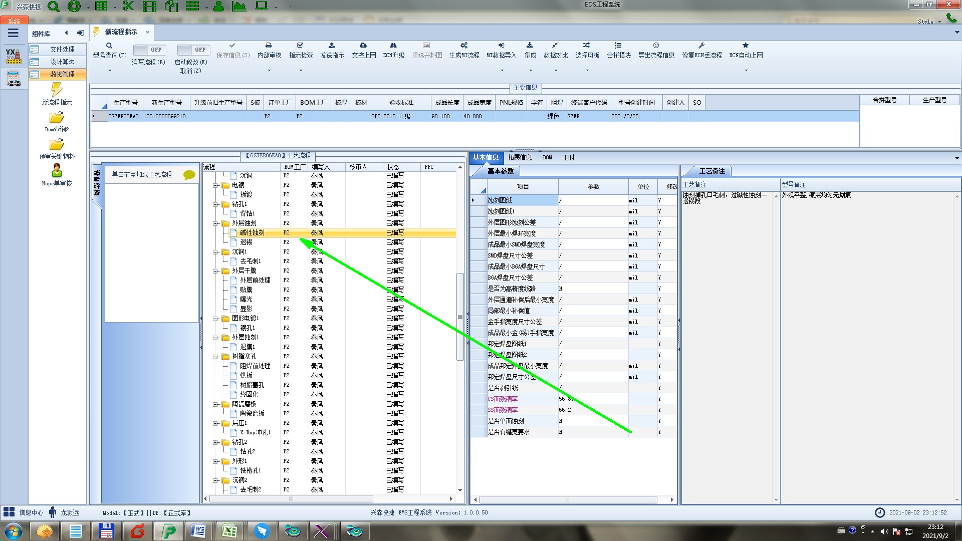Image resolution: width=962 pixels, height=541 pixels.
Task: Open Nope单审核 user icon
Action: point(57,171)
